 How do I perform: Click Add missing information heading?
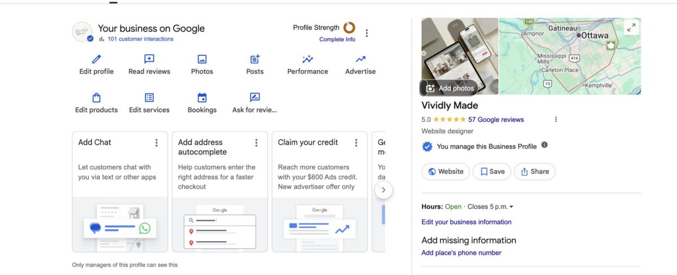pyautogui.click(x=469, y=240)
